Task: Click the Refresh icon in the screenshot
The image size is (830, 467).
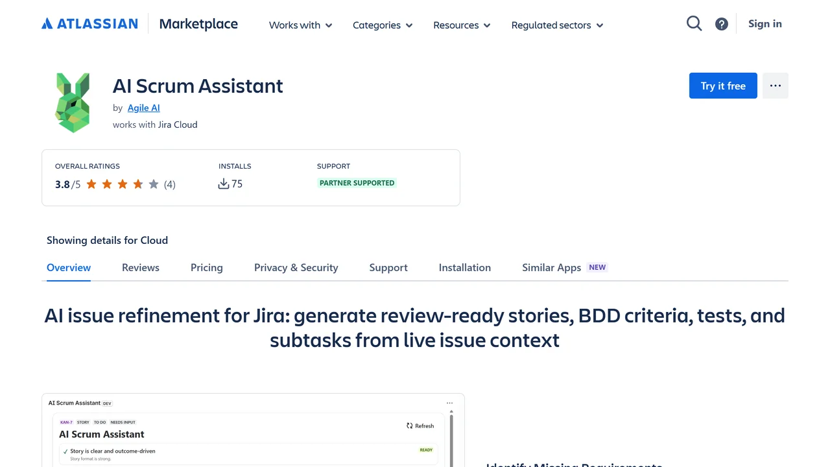Action: pos(410,426)
